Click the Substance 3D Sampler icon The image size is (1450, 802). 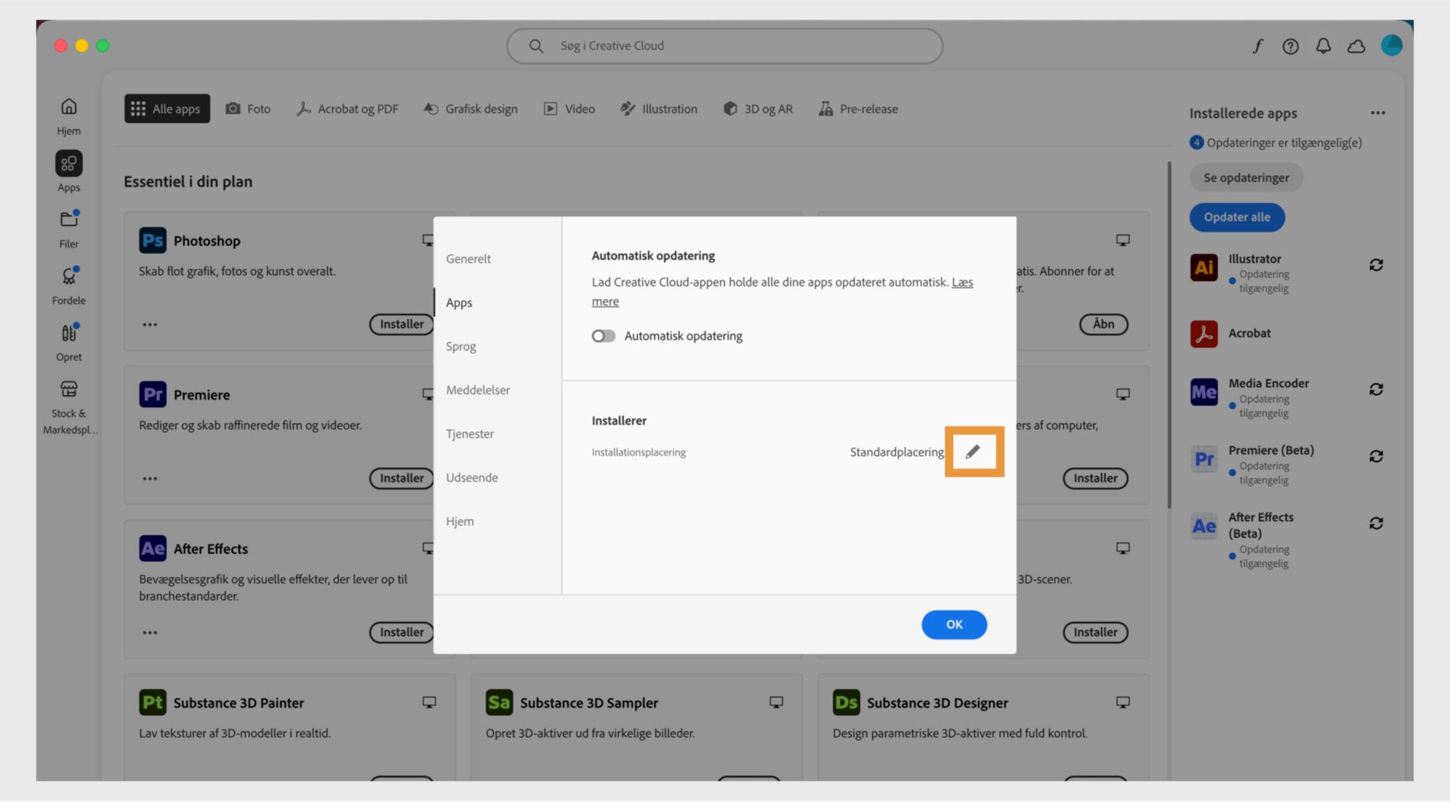pos(499,702)
